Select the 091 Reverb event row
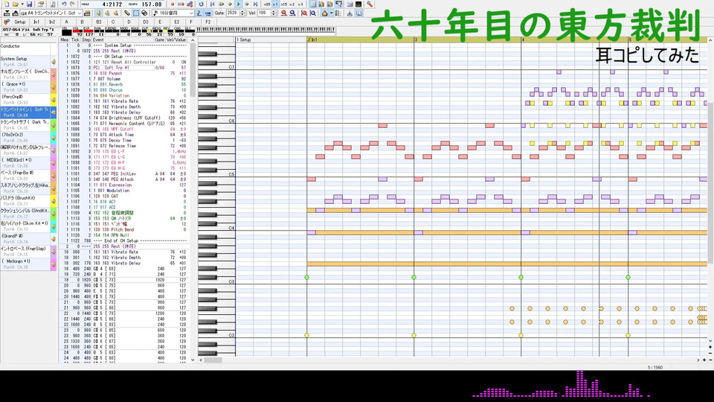 tap(123, 84)
